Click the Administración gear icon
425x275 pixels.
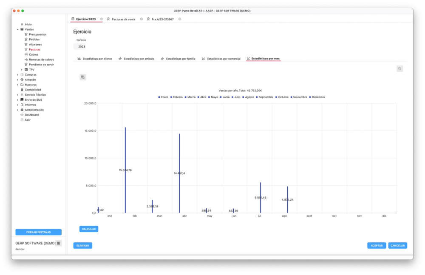(22, 110)
